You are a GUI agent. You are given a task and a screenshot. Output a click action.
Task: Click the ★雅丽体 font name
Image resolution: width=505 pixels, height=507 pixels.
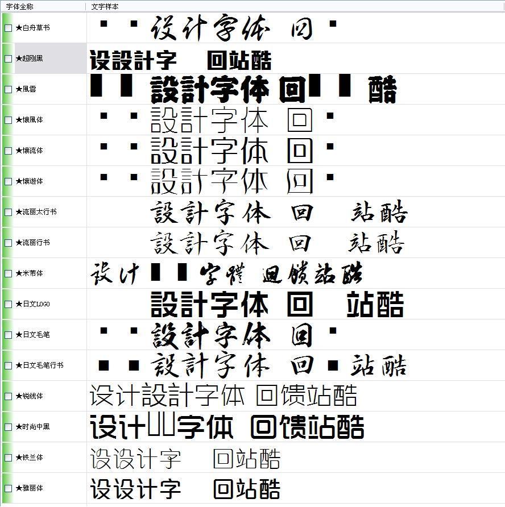(x=29, y=488)
